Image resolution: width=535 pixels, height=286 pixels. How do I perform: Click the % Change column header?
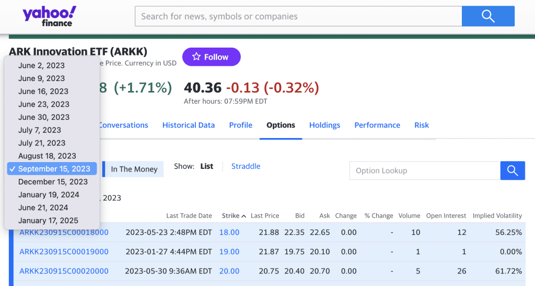[379, 216]
